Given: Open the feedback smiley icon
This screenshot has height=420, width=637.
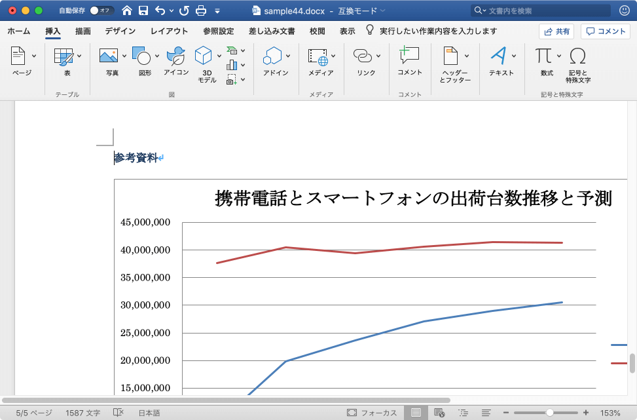Looking at the screenshot, I should pyautogui.click(x=625, y=10).
